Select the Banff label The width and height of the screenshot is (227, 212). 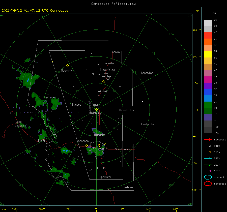point(42,140)
